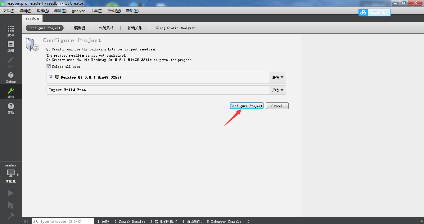Expand details for Import Build From

tap(277, 90)
